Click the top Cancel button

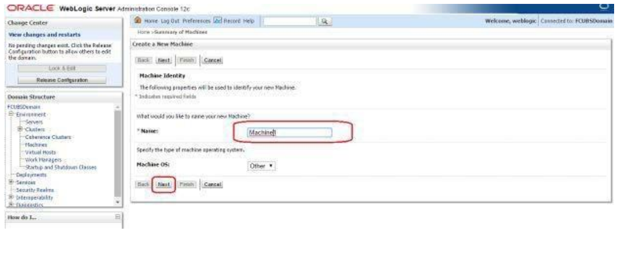[x=213, y=60]
